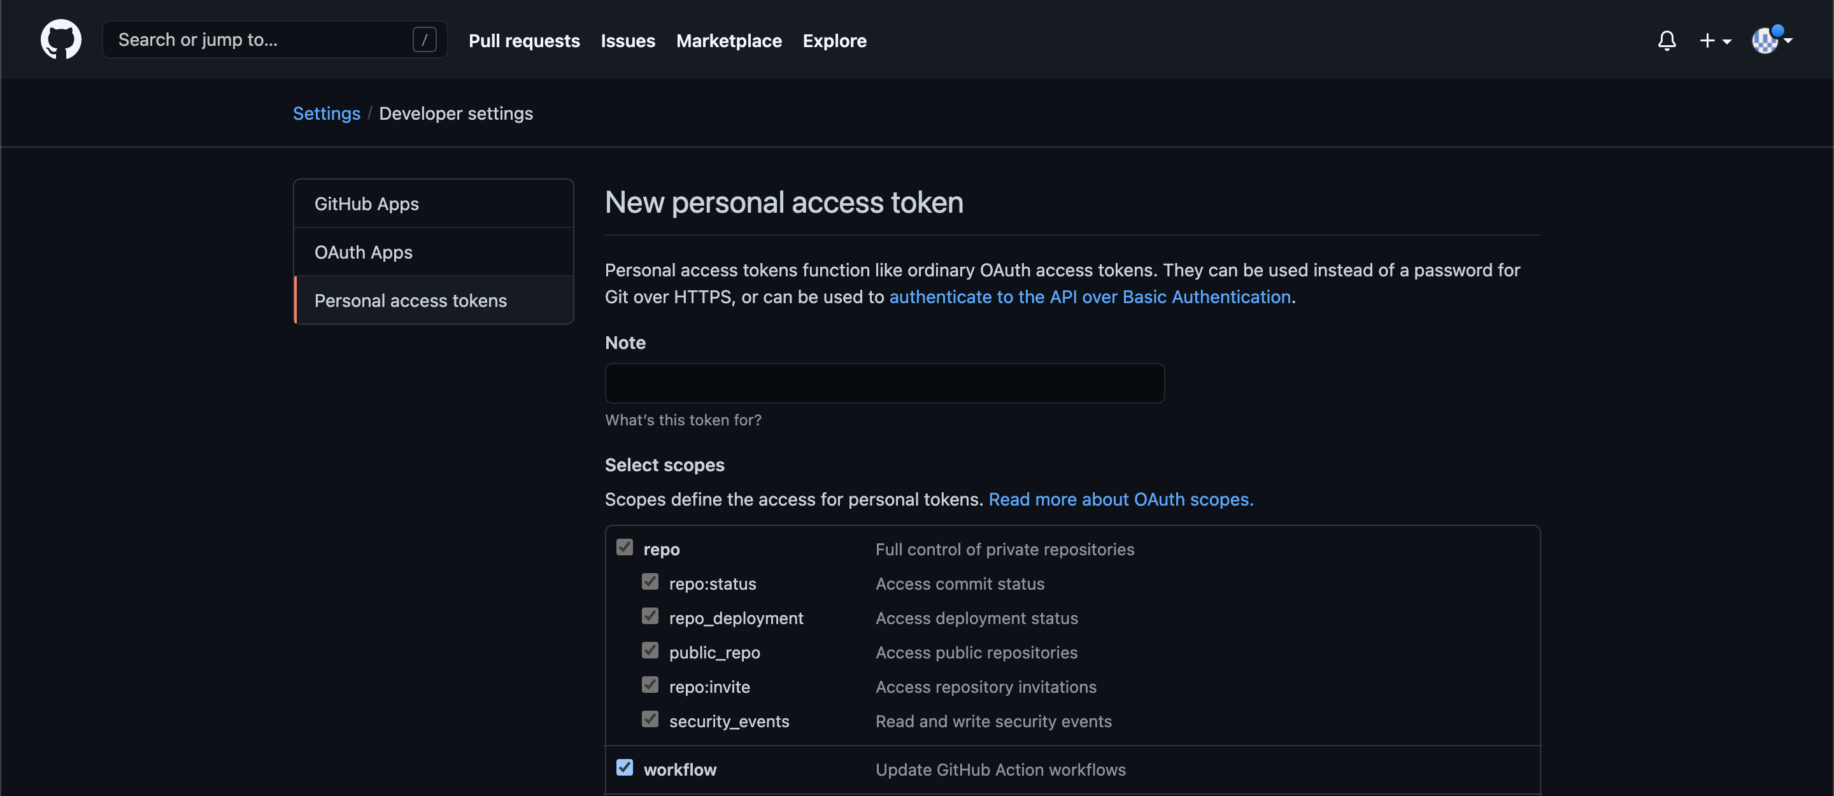The image size is (1834, 796).
Task: Open the notifications bell icon
Action: point(1666,41)
